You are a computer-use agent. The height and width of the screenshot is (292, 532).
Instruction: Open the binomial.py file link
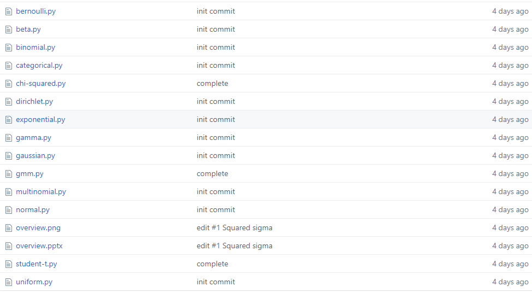(36, 47)
